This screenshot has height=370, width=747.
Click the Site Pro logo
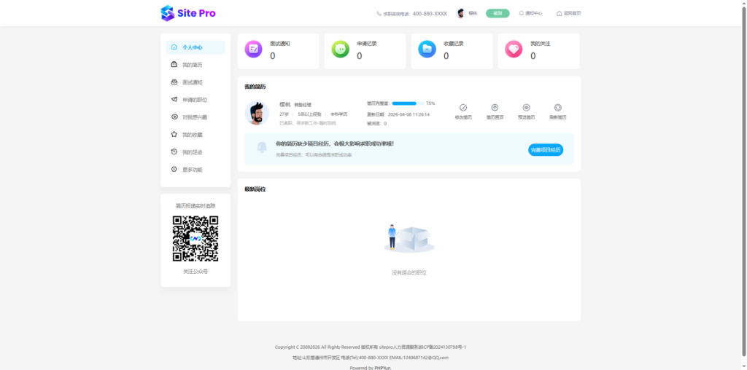coord(188,13)
